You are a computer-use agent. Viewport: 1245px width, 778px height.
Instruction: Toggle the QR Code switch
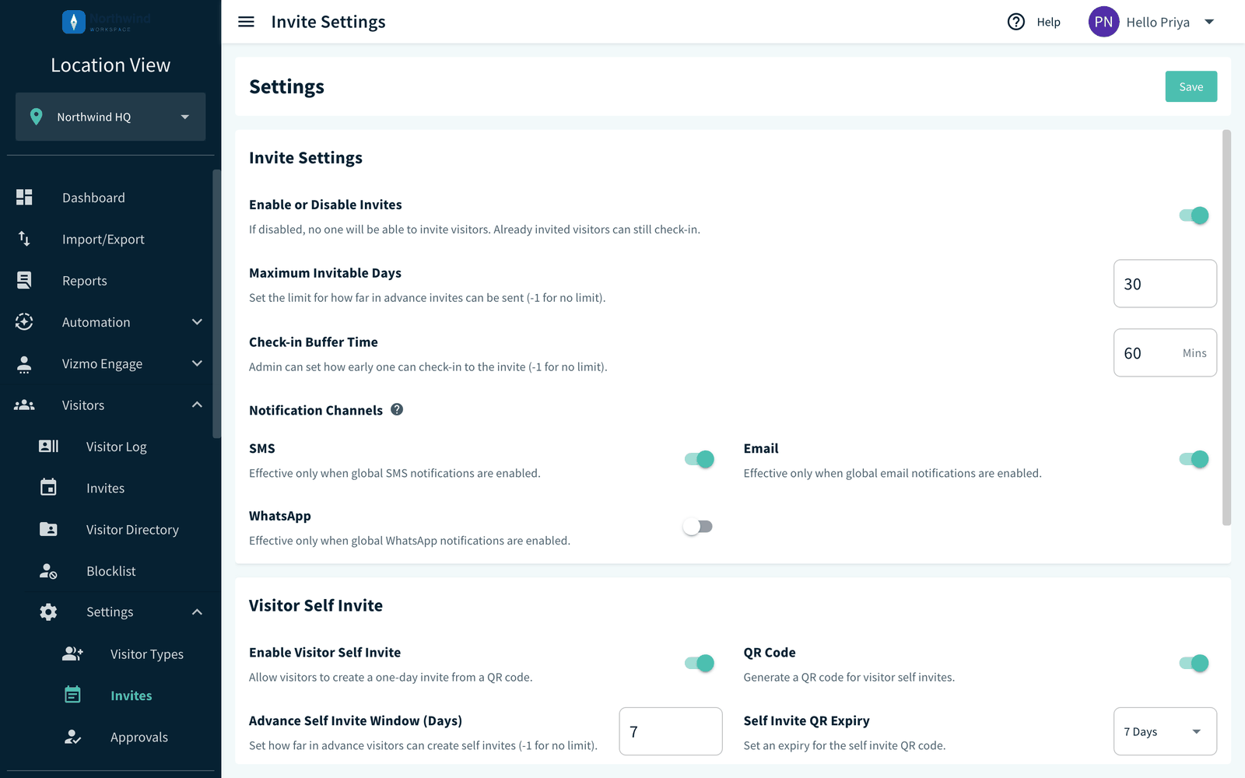tap(1194, 663)
